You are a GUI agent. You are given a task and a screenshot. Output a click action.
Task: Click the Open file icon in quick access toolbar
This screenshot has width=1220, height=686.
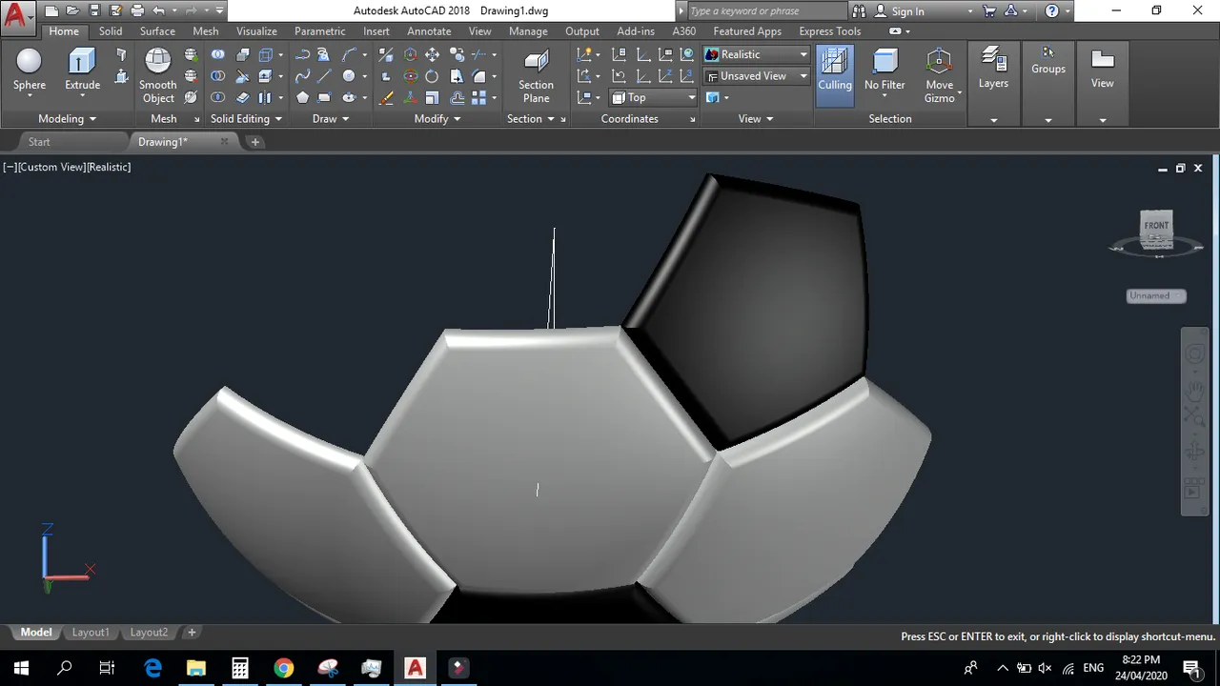coord(72,10)
